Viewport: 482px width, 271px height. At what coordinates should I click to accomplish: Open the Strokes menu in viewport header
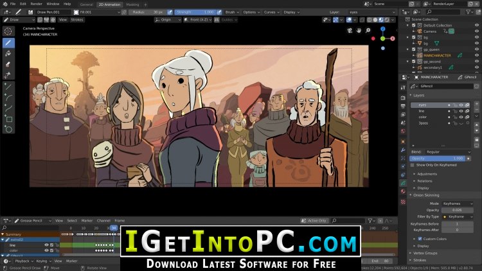pyautogui.click(x=77, y=20)
